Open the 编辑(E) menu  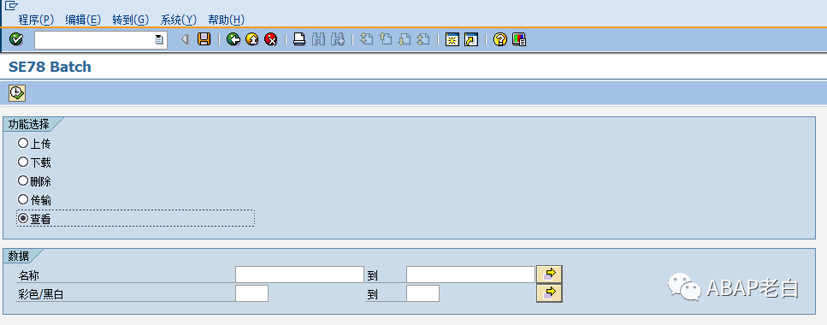point(83,20)
